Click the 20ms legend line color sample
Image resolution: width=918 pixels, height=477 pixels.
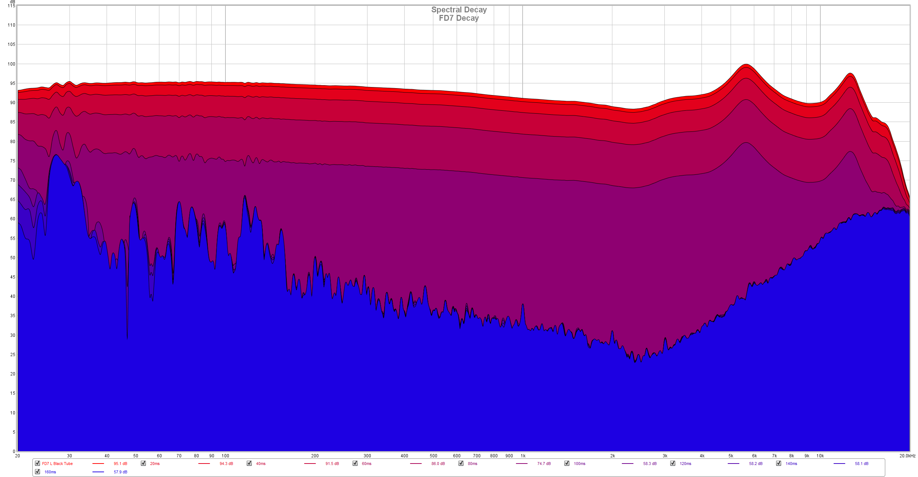coord(204,464)
